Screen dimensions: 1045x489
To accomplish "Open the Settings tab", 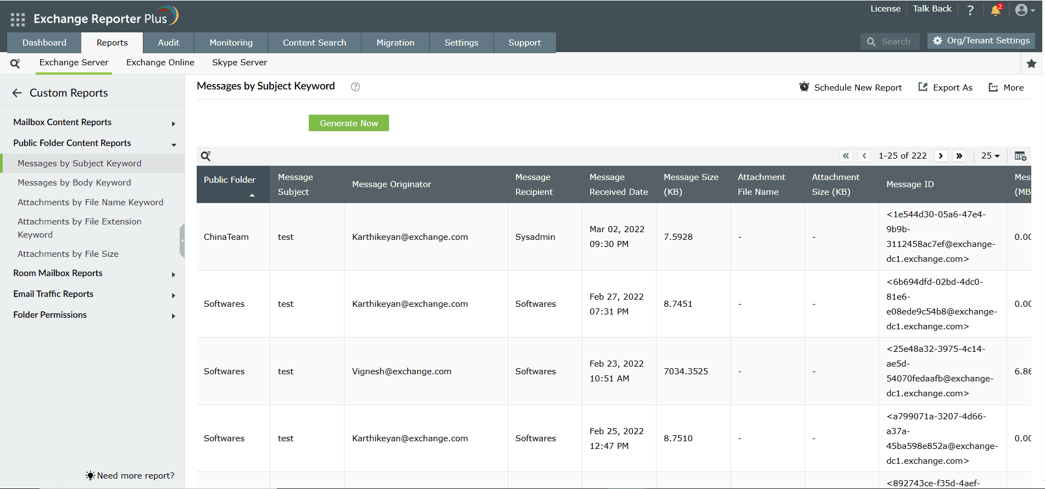I will 462,43.
